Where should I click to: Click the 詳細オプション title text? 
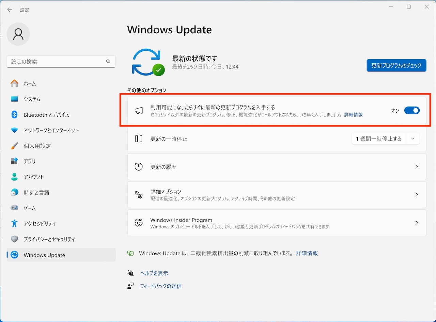tap(166, 192)
